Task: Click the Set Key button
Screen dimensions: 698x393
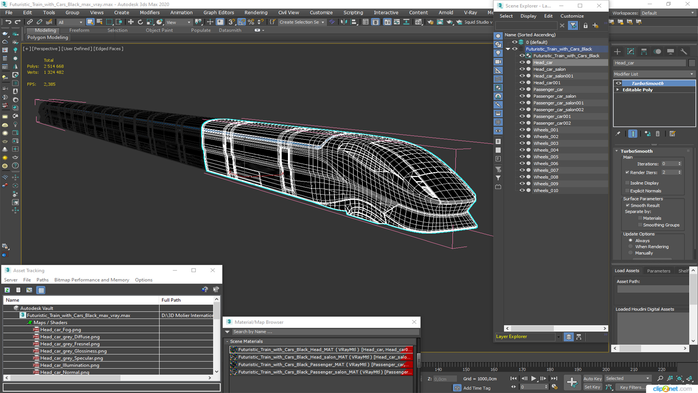Action: pyautogui.click(x=592, y=387)
